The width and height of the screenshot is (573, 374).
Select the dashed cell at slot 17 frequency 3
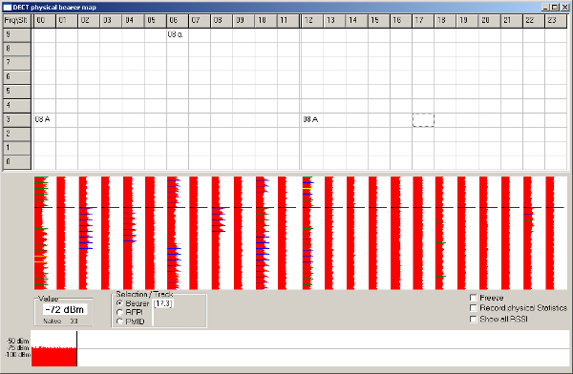tap(423, 120)
